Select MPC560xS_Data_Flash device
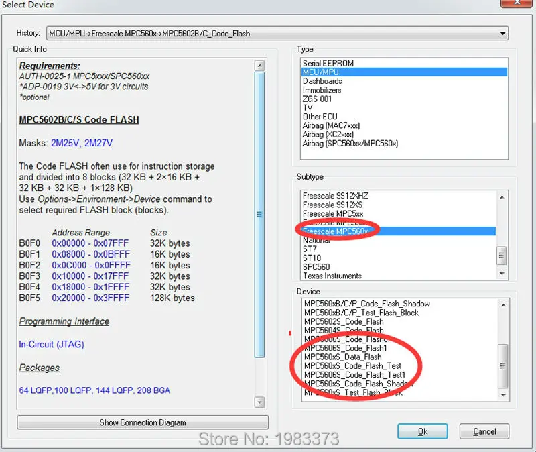Screen dimensions: 536x452 point(342,357)
